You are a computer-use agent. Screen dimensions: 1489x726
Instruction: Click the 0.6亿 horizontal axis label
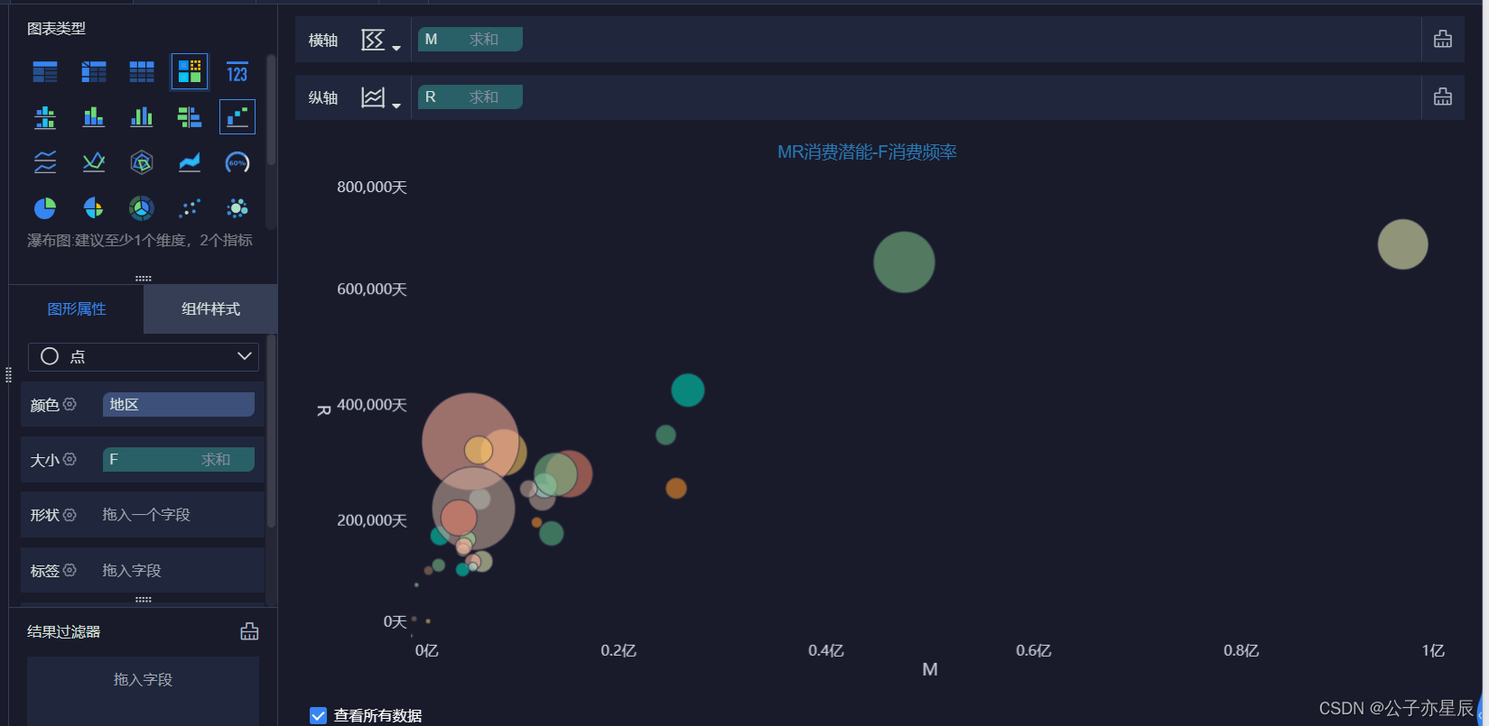pyautogui.click(x=1034, y=650)
